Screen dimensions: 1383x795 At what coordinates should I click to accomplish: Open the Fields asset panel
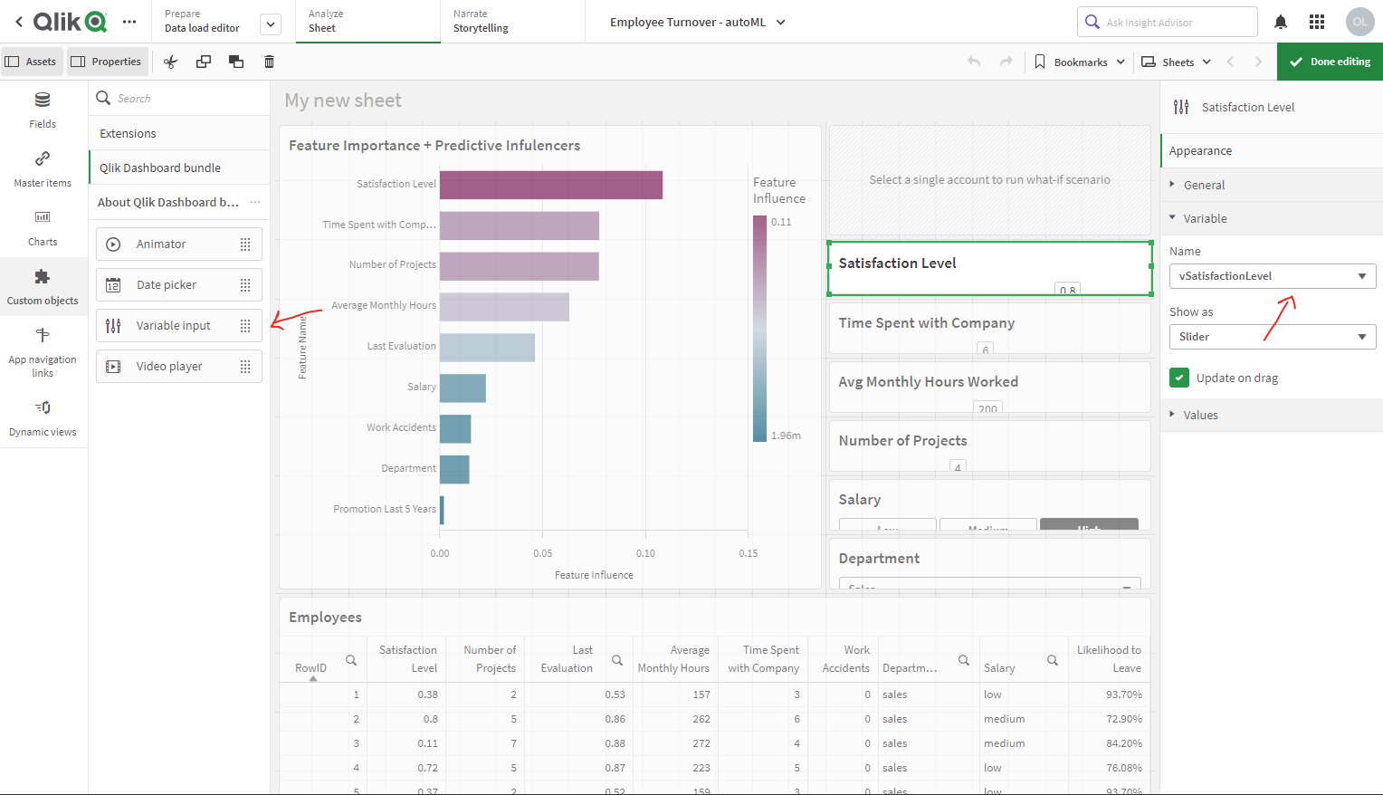point(43,110)
